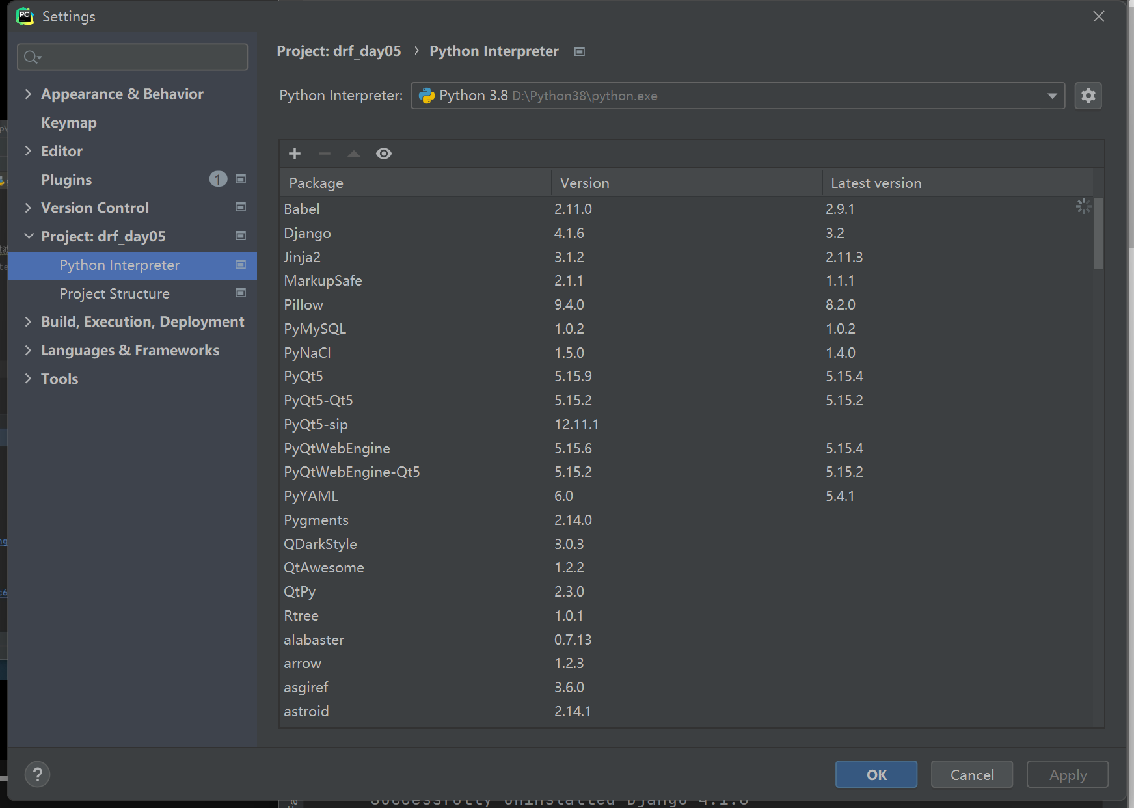This screenshot has width=1134, height=808.
Task: Confirm settings with OK button
Action: point(876,774)
